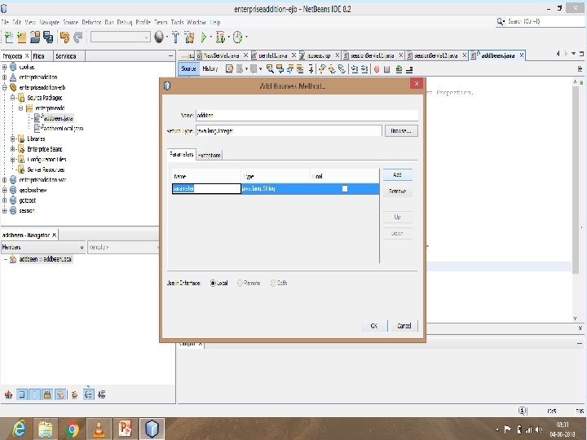Toggle the Navigator show static members filter

(34, 394)
